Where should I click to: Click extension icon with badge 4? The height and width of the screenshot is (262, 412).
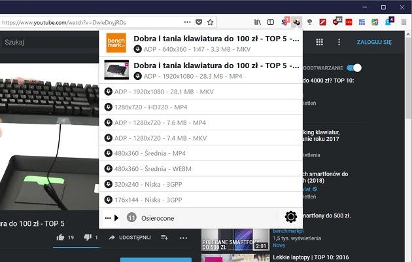390,22
